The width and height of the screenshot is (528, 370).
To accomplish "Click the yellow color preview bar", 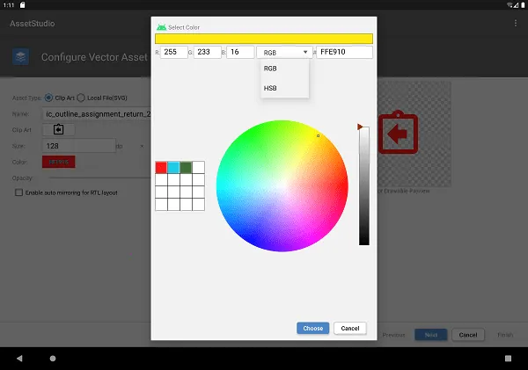I will point(264,39).
